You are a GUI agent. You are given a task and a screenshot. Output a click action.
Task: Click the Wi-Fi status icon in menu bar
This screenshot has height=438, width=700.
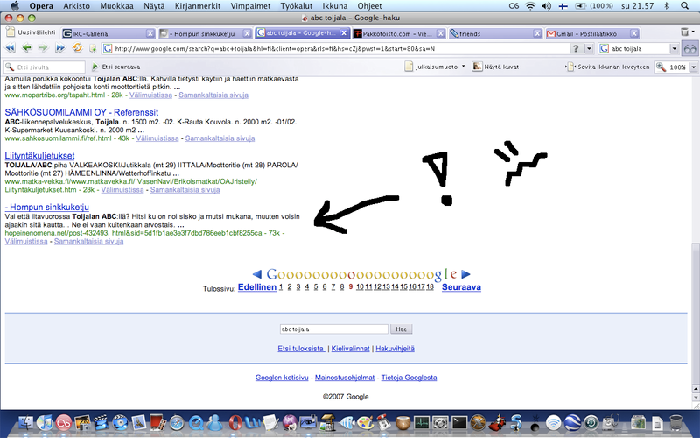530,6
